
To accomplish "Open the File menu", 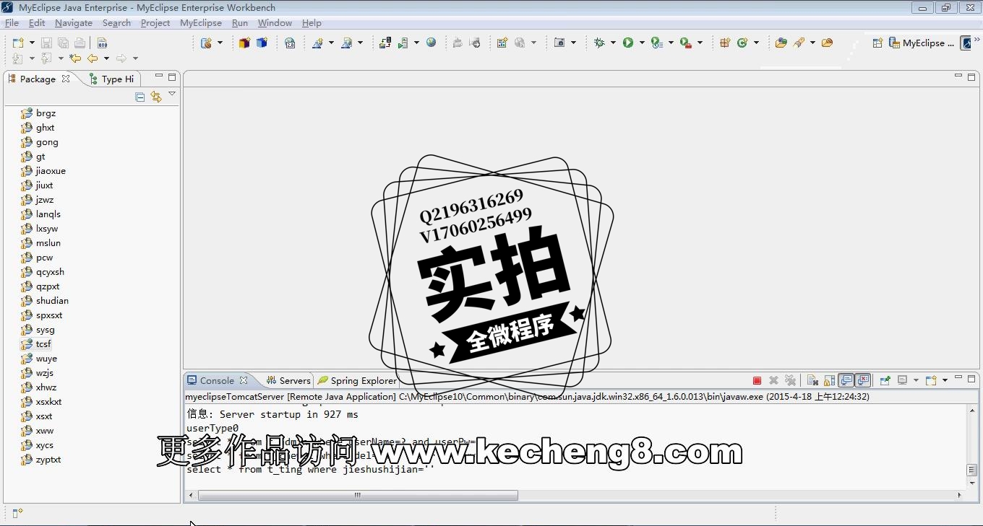I will click(12, 23).
